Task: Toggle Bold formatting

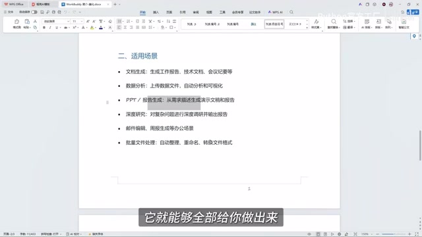Action: (44, 28)
